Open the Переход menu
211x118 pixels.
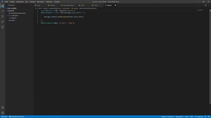[32, 2]
